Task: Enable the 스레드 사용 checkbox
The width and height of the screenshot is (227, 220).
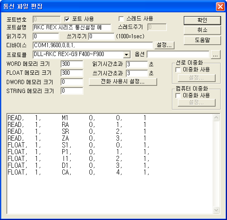Action: click(x=121, y=19)
